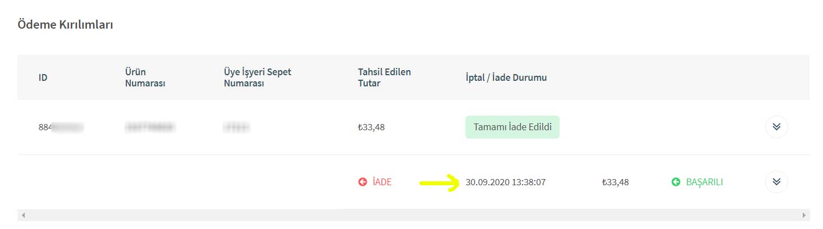Click the refund date 30.09.2020 13:38:07
The width and height of the screenshot is (823, 229).
pyautogui.click(x=505, y=182)
